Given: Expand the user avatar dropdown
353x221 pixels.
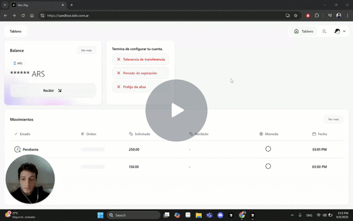Looking at the screenshot, I should (x=340, y=31).
